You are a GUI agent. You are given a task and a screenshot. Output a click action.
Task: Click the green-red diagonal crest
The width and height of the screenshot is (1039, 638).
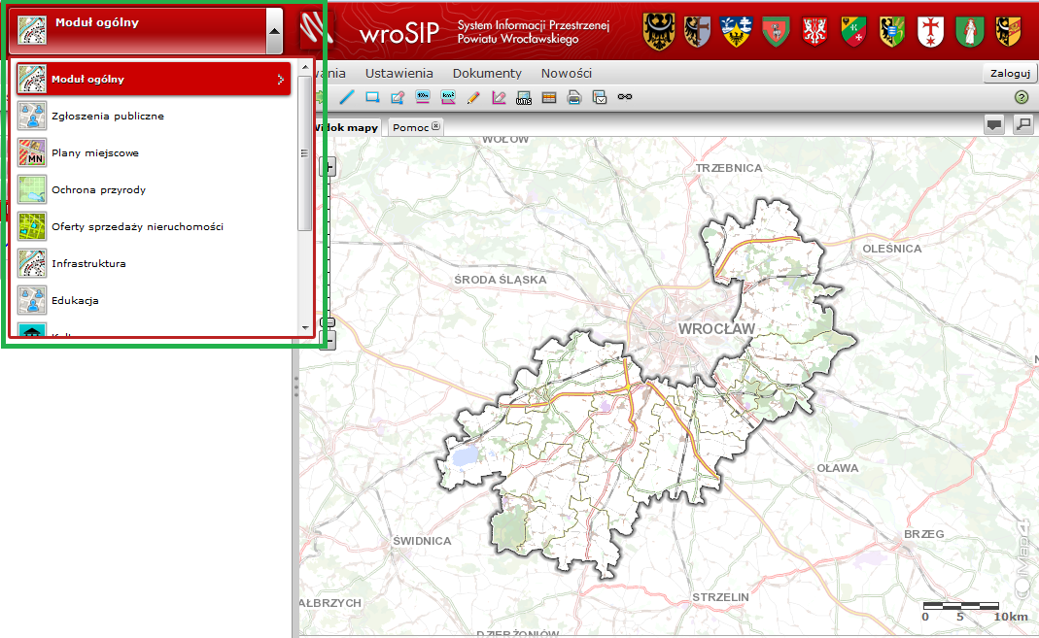[x=853, y=32]
